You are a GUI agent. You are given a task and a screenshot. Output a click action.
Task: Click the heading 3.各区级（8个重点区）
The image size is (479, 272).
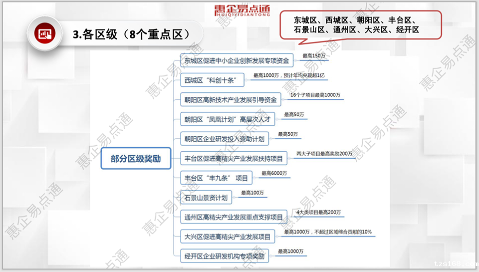131,34
